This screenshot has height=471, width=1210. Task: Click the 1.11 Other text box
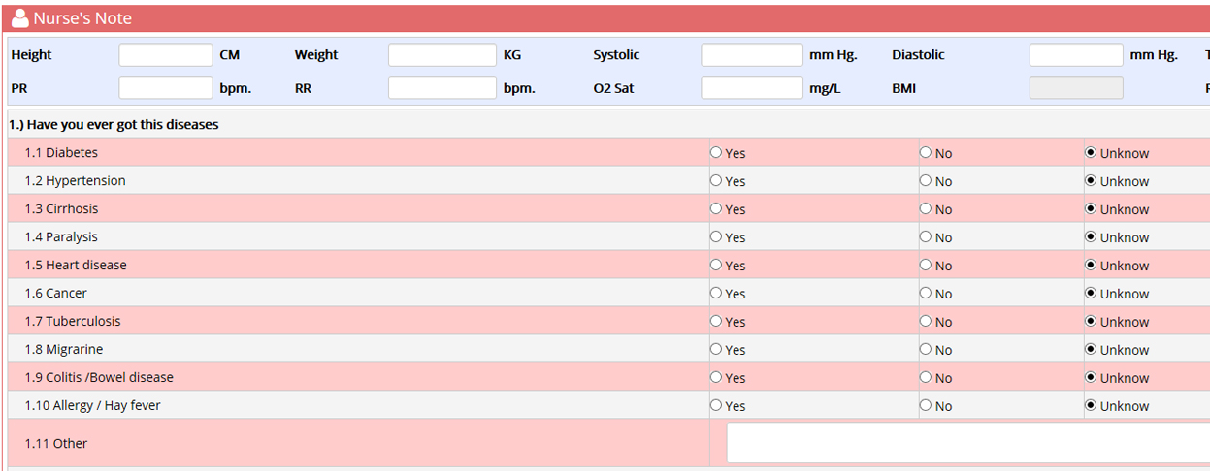pos(967,443)
